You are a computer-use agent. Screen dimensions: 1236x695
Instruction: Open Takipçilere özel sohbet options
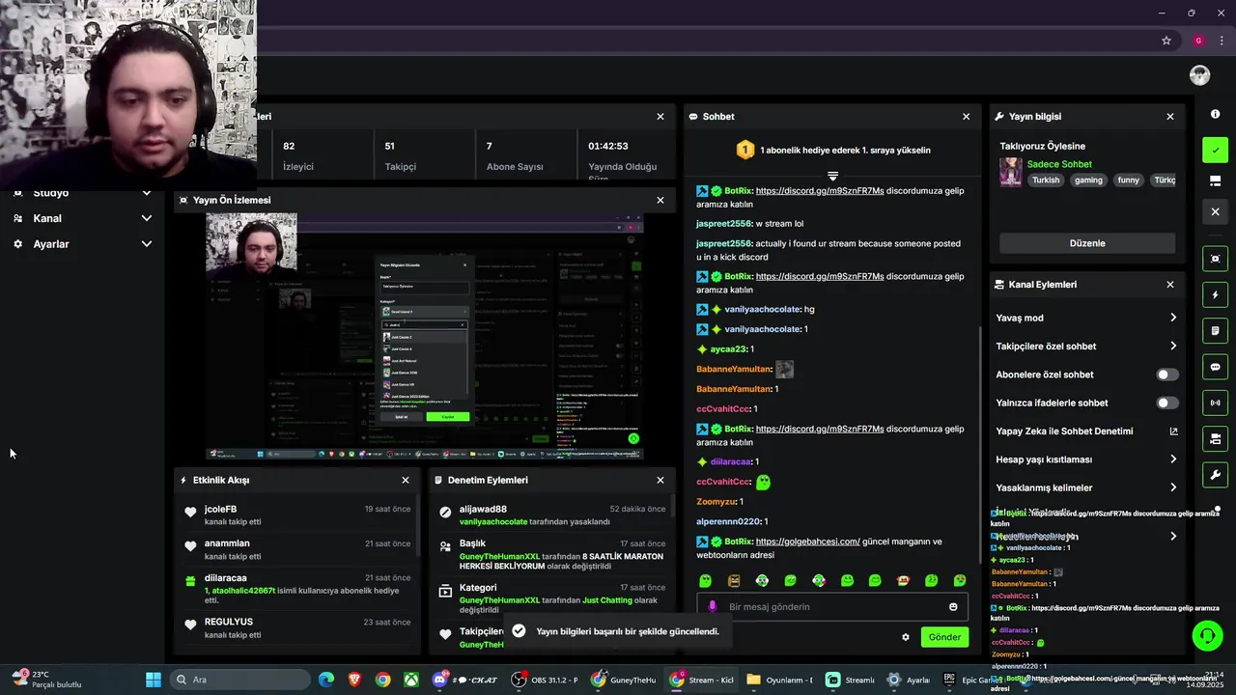[x=1086, y=346]
